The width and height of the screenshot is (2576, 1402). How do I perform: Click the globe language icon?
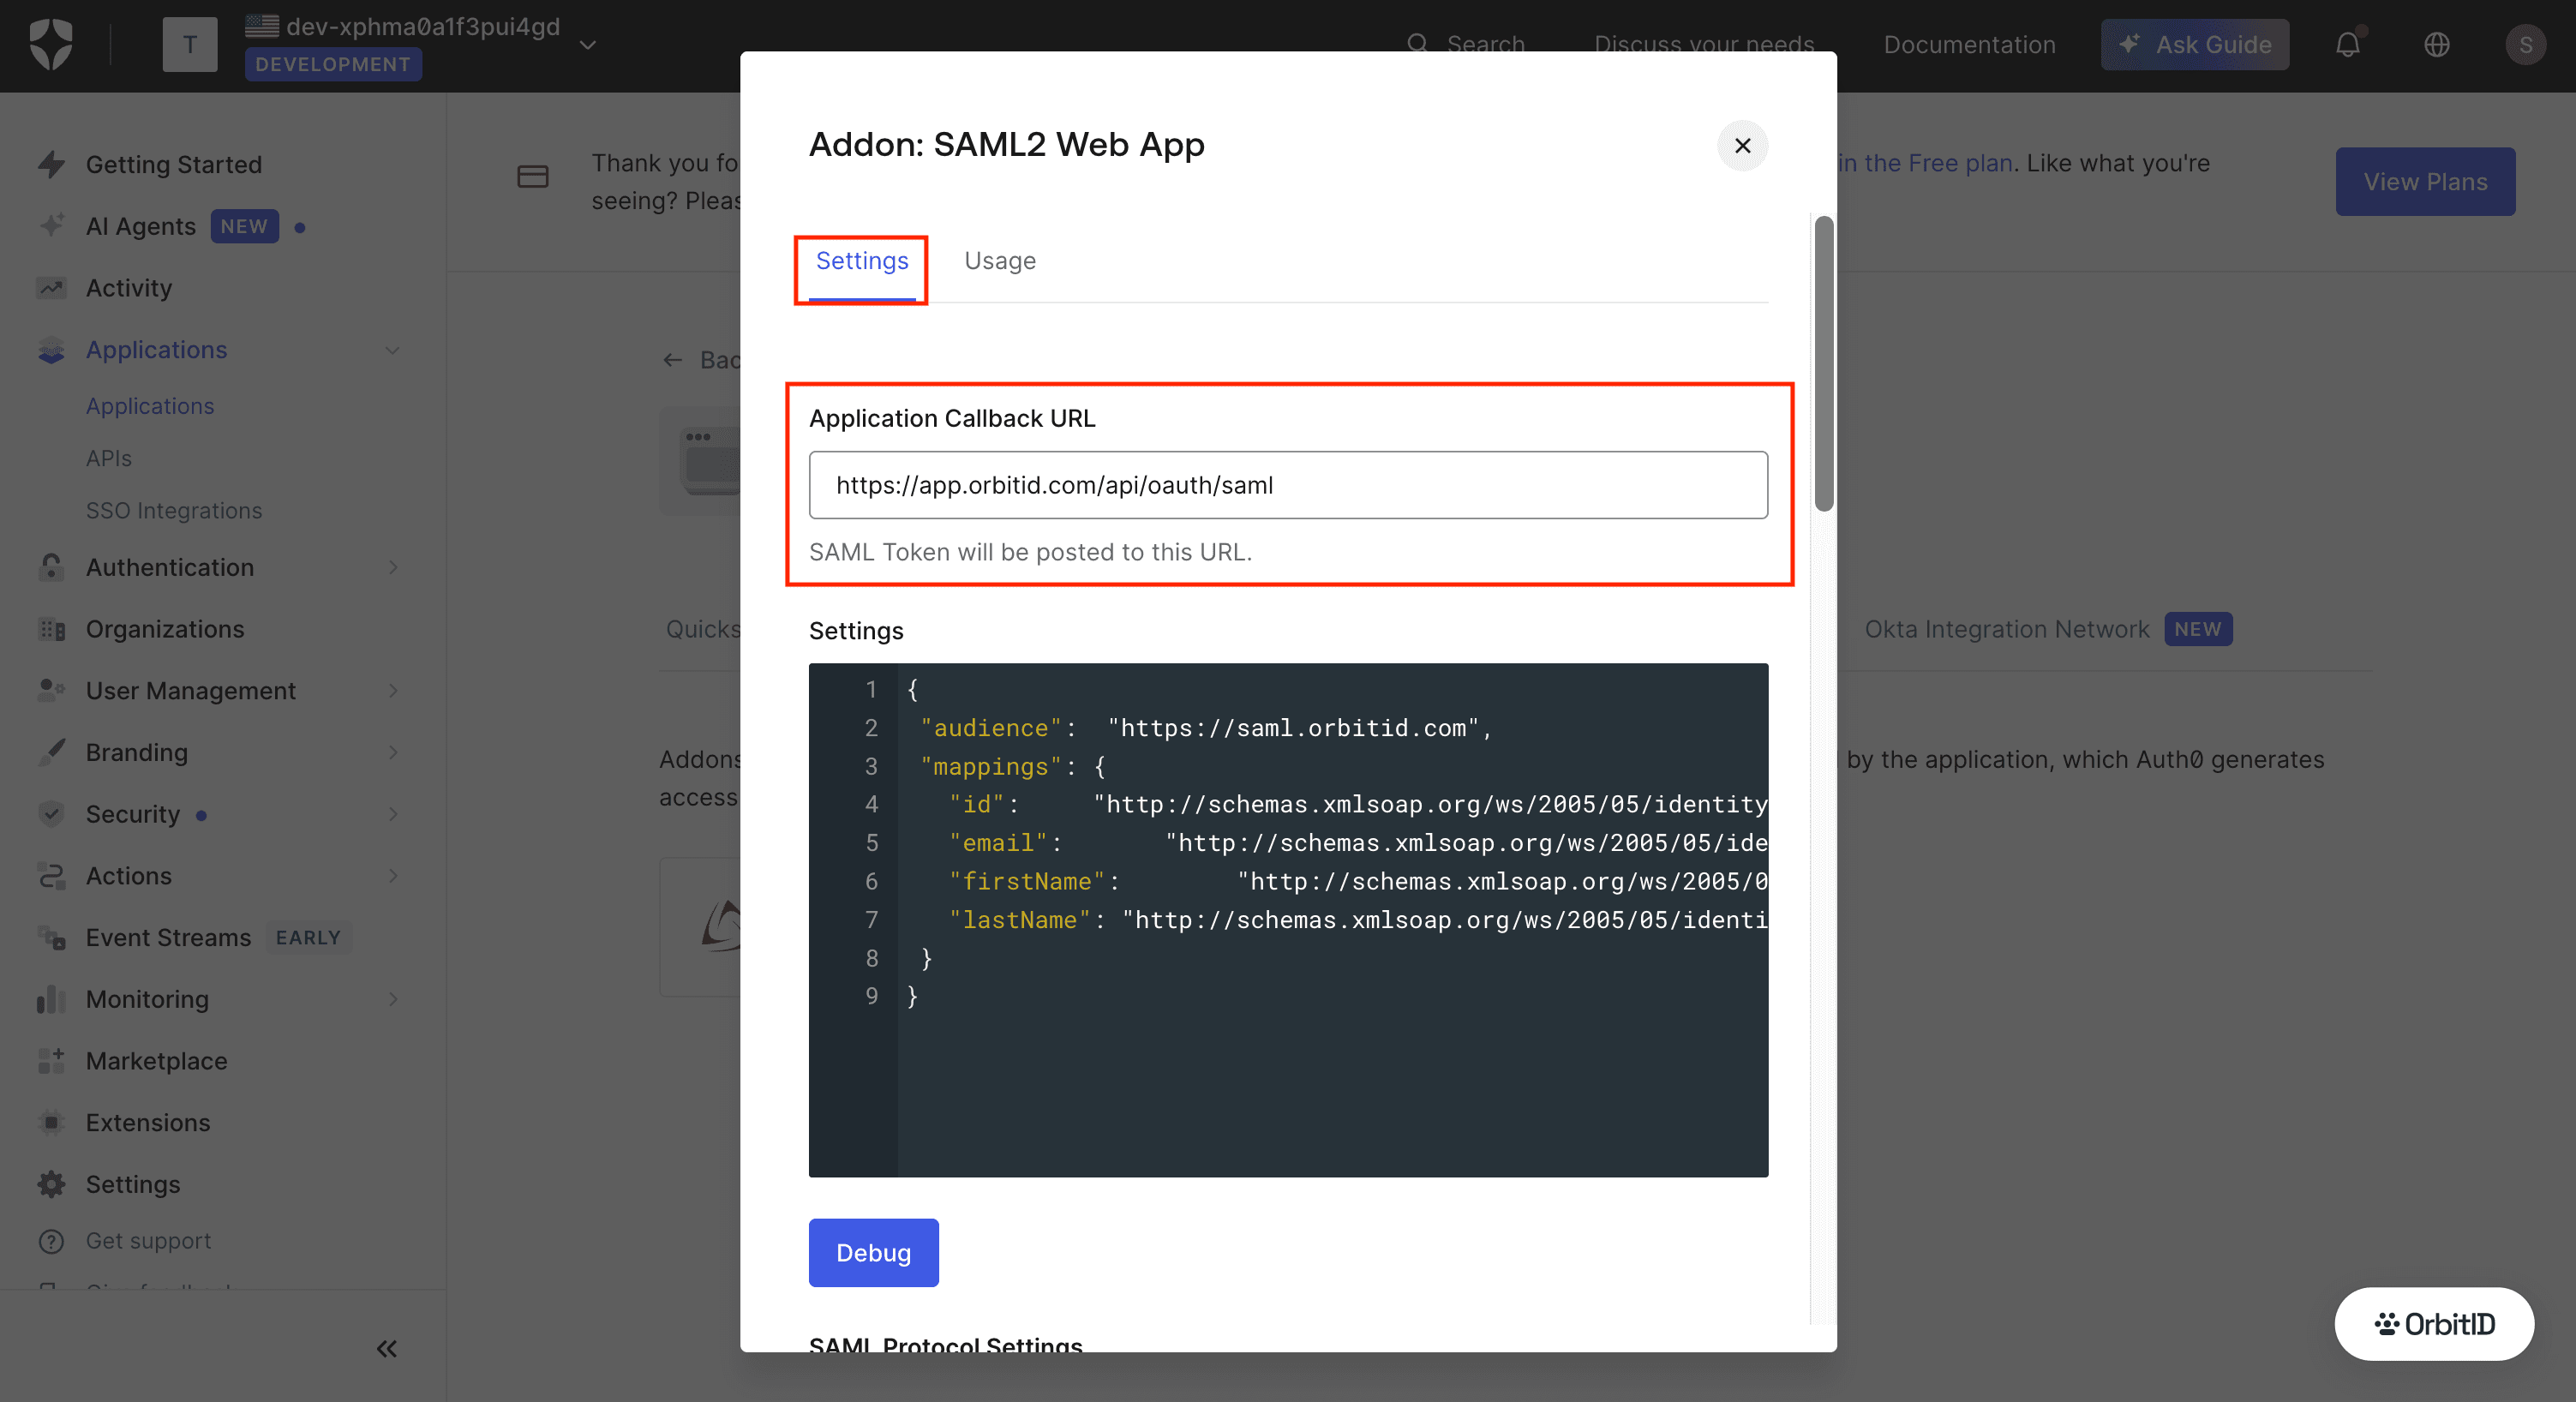click(2437, 45)
